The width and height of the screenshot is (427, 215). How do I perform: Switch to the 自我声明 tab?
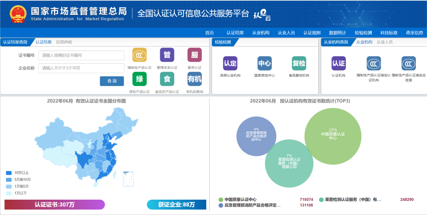click(x=64, y=42)
